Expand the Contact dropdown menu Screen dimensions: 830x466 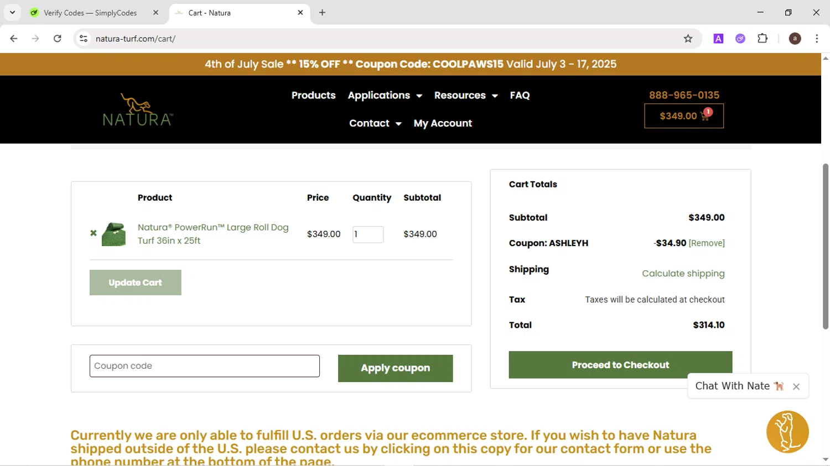375,123
